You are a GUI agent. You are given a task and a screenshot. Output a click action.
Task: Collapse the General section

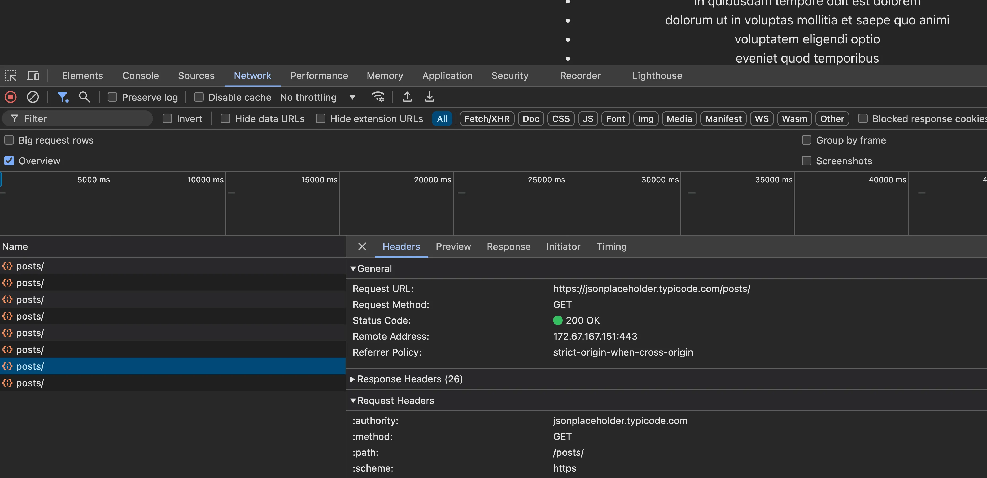[374, 269]
